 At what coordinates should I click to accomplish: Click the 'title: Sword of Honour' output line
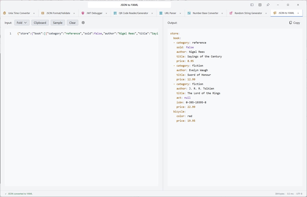(194, 75)
